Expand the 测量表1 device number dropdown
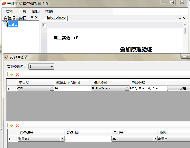The width and height of the screenshot is (190, 148). 62,139
